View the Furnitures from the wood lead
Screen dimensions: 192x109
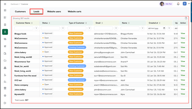[x=183, y=75]
